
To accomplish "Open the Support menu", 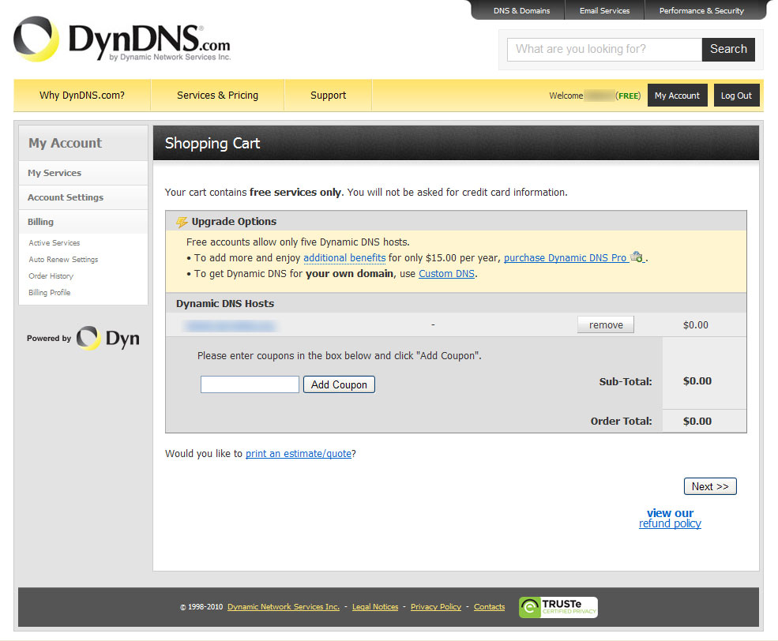I will pos(328,96).
